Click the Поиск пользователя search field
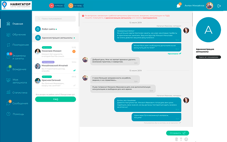 point(55,19)
